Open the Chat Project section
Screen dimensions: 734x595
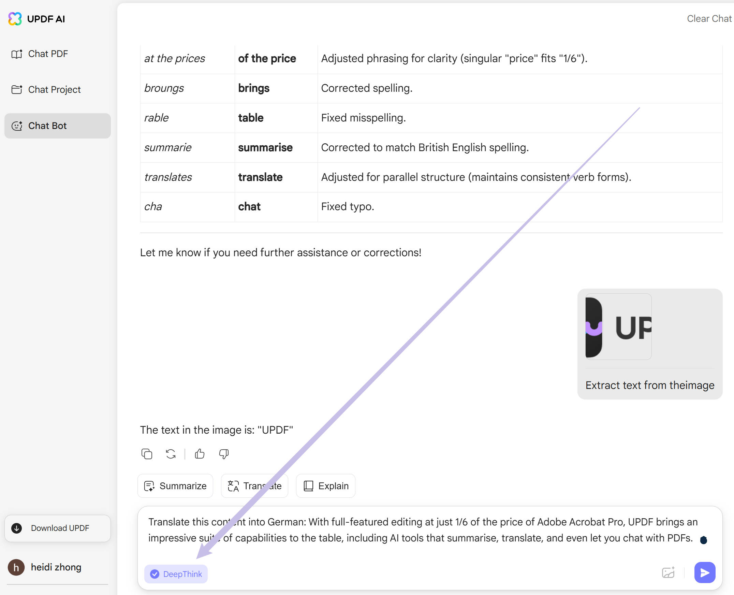54,89
